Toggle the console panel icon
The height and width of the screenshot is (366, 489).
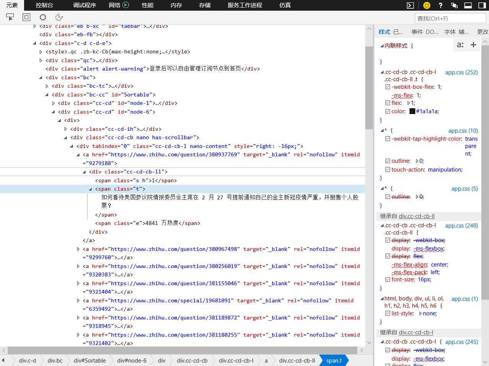[410, 5]
